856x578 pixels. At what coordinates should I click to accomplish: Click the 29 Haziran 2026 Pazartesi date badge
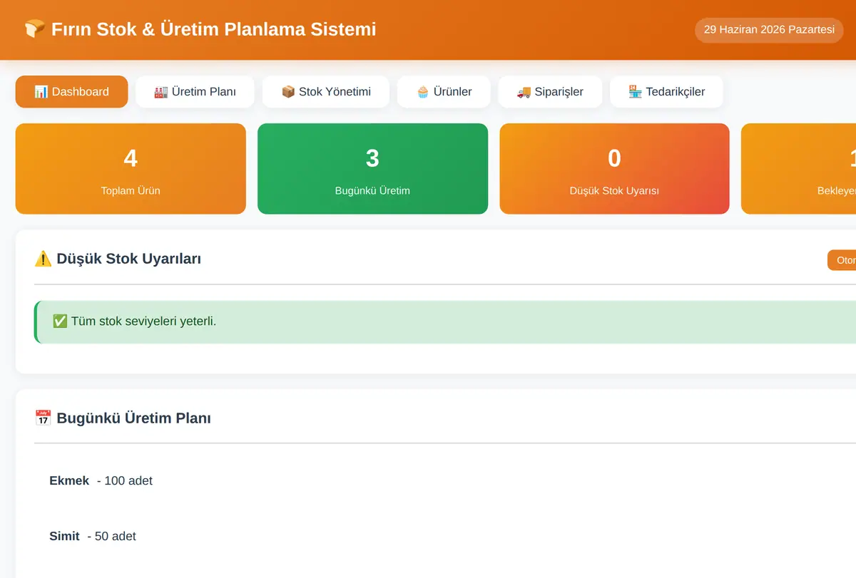[769, 30]
